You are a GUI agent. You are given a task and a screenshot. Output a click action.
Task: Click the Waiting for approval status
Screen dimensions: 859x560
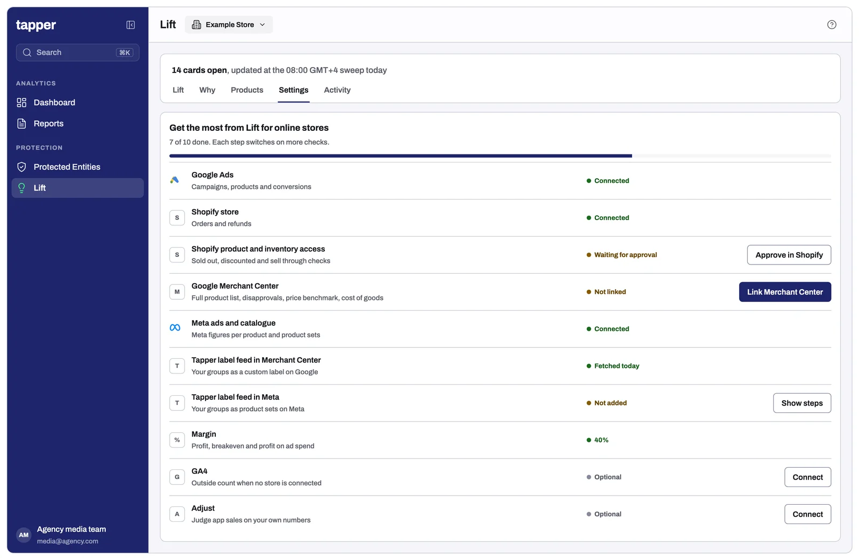[622, 255]
